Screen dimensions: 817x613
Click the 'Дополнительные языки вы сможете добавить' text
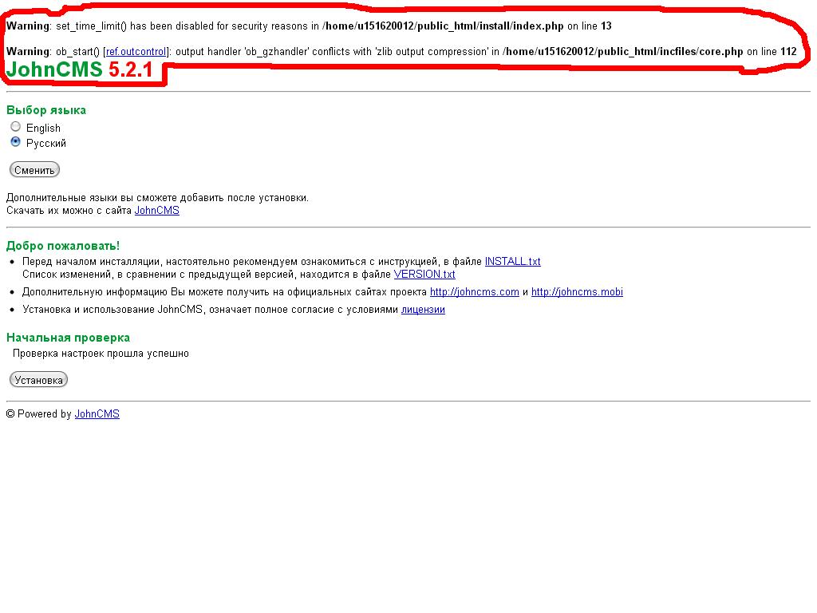click(157, 198)
